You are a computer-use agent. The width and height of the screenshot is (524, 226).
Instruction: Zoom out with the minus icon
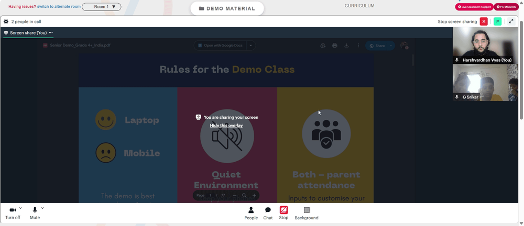(x=235, y=196)
